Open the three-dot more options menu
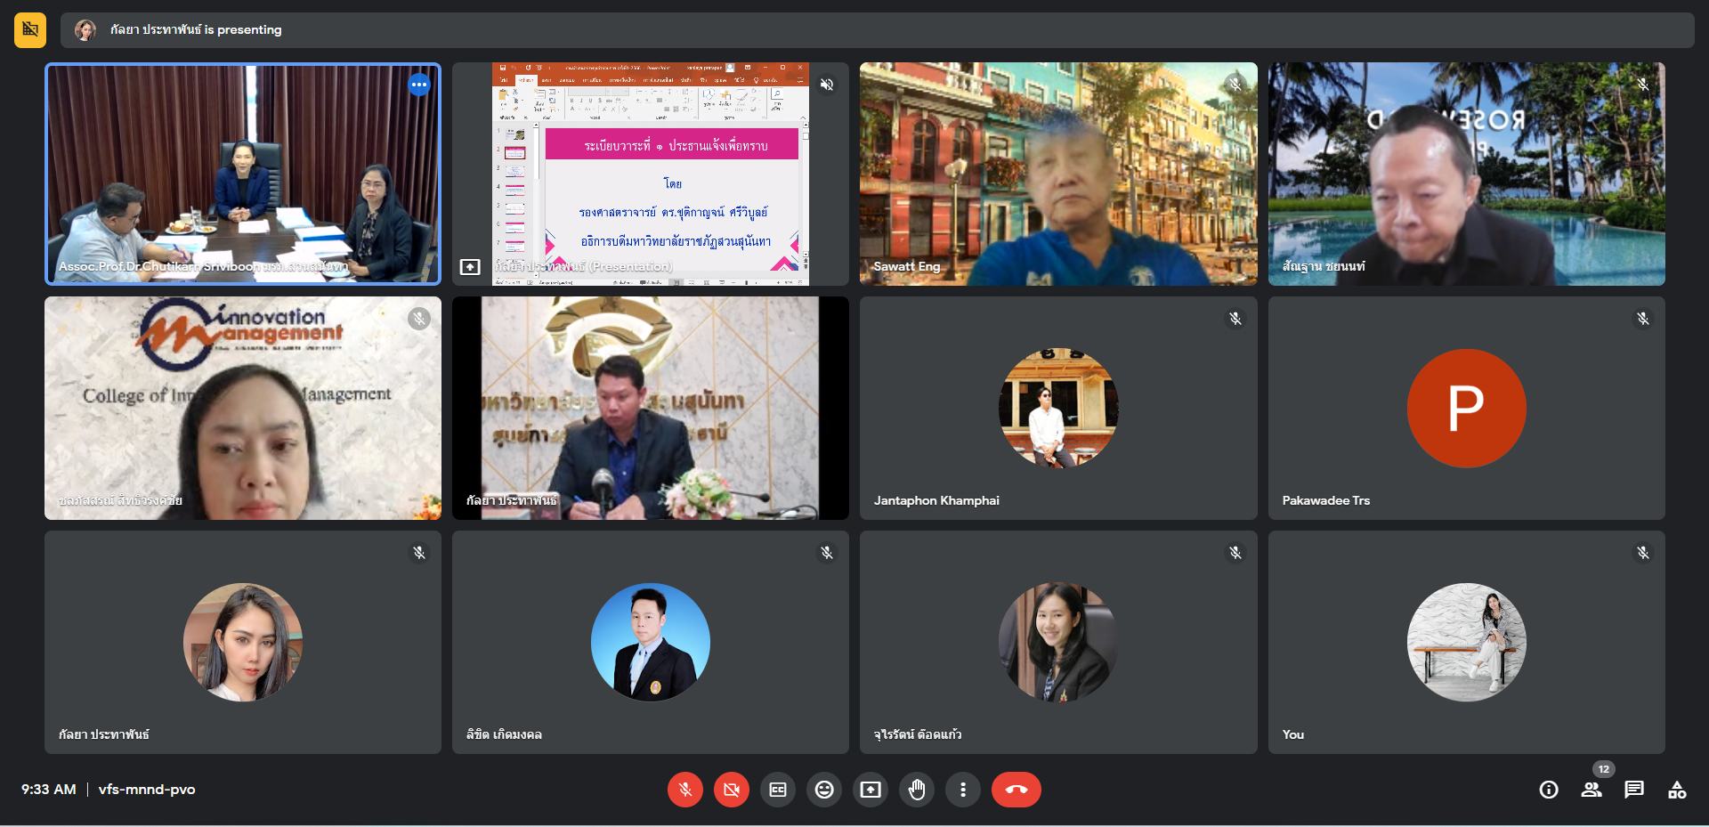The height and width of the screenshot is (827, 1709). [x=962, y=790]
